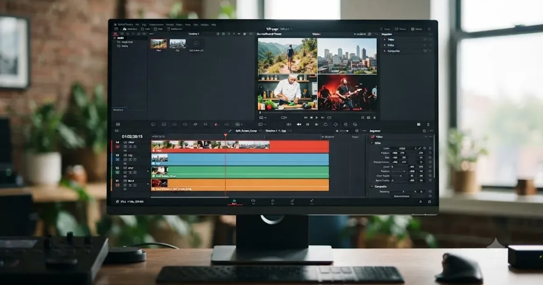Click the eyedropper icon on the Inspector Zoom row
The width and height of the screenshot is (543, 285).
point(419,148)
